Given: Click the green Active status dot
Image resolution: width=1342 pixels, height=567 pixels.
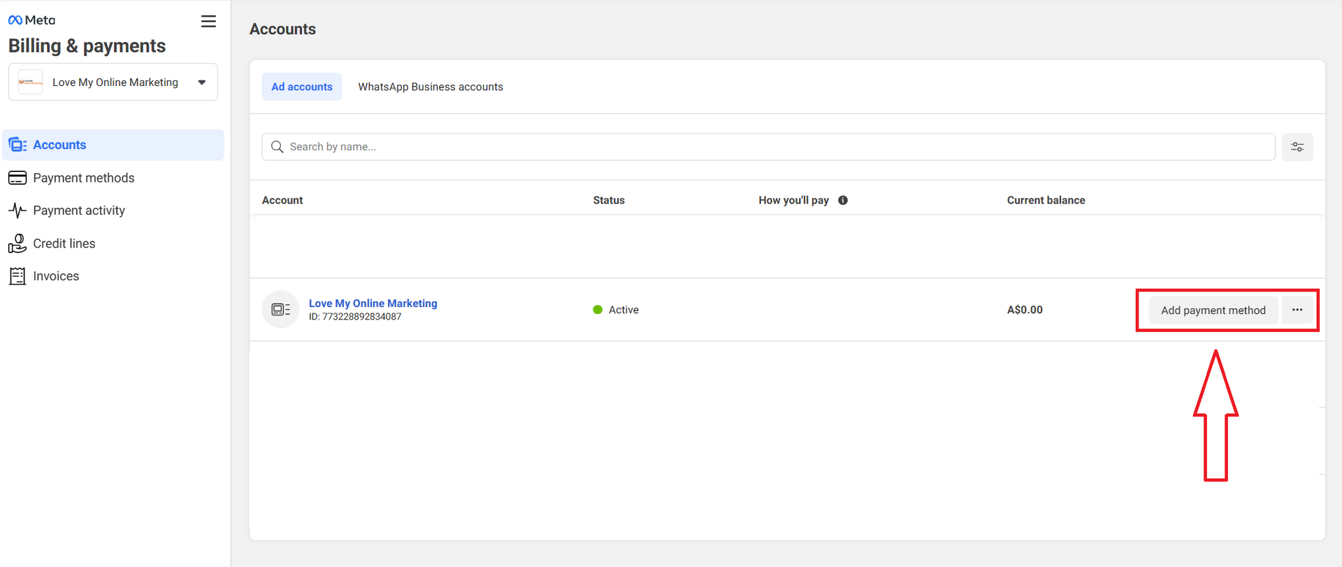Looking at the screenshot, I should pyautogui.click(x=598, y=310).
